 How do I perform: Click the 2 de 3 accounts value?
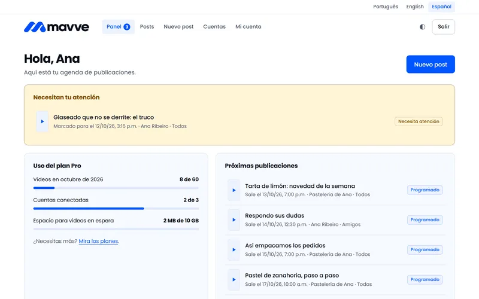(191, 200)
